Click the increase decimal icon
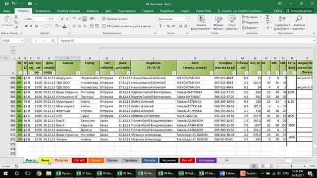Image resolution: width=317 pixels, height=178 pixels. (x=180, y=26)
